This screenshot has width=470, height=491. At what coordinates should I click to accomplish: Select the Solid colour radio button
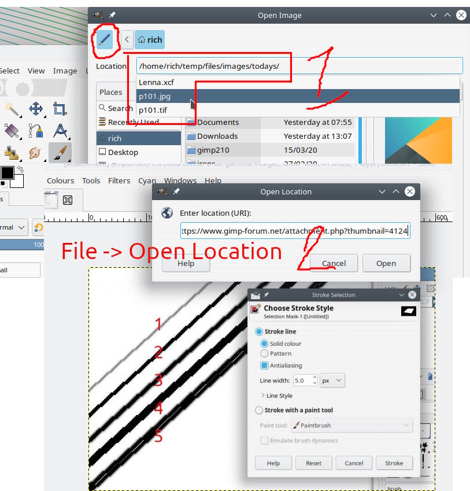[x=264, y=344]
